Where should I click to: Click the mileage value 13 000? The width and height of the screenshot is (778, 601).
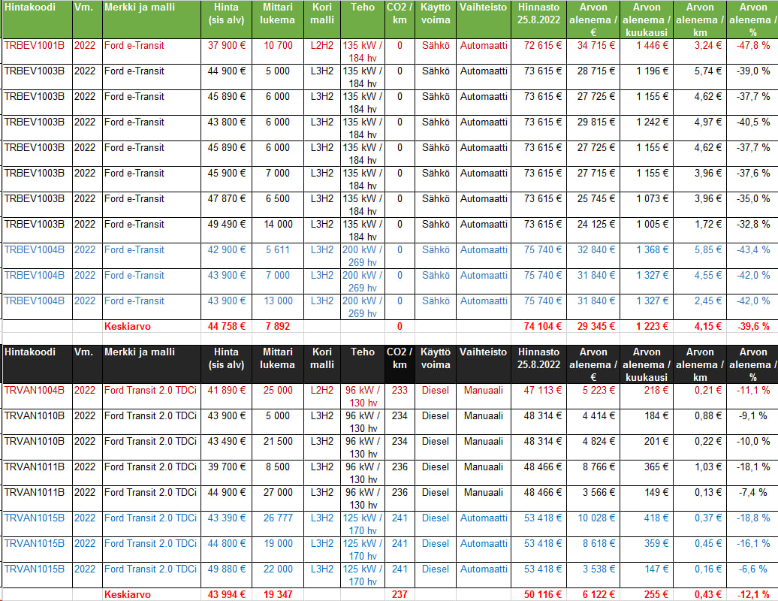coord(278,307)
